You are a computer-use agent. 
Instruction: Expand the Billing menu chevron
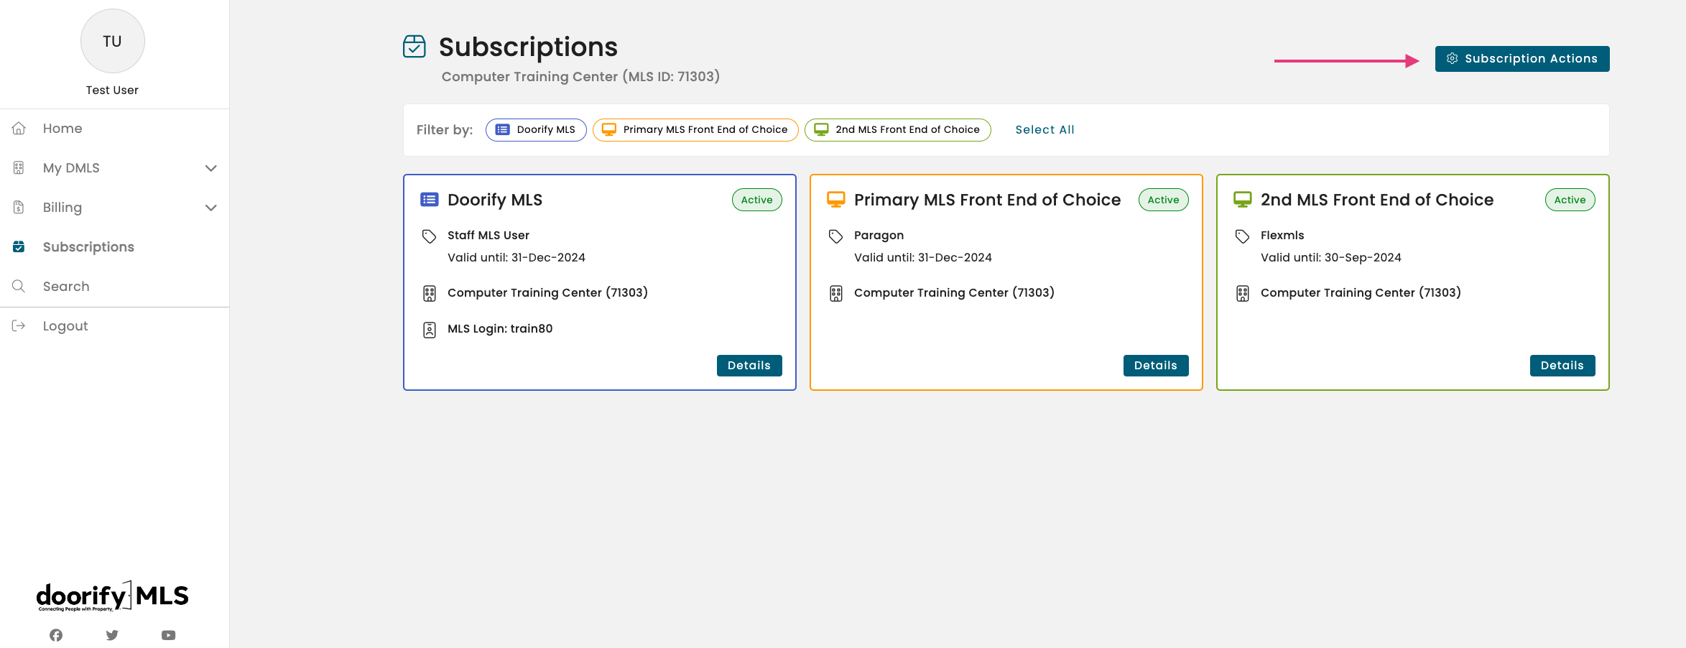click(210, 207)
